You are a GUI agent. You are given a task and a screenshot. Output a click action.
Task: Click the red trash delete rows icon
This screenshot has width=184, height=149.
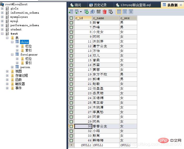pos(105,12)
